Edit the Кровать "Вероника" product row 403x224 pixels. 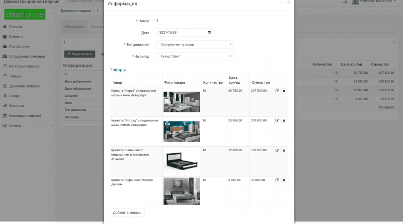tap(277, 180)
